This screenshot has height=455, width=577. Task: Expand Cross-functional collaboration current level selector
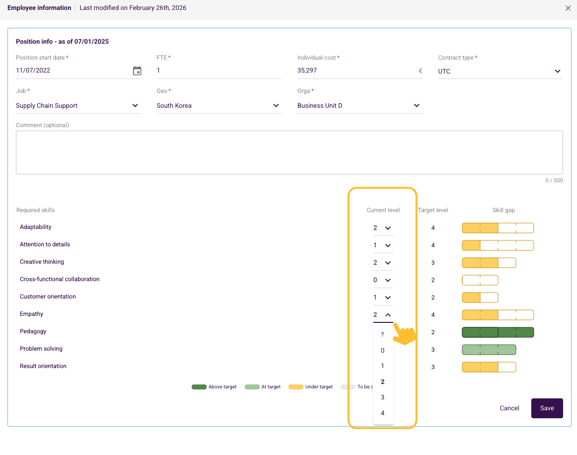click(388, 280)
